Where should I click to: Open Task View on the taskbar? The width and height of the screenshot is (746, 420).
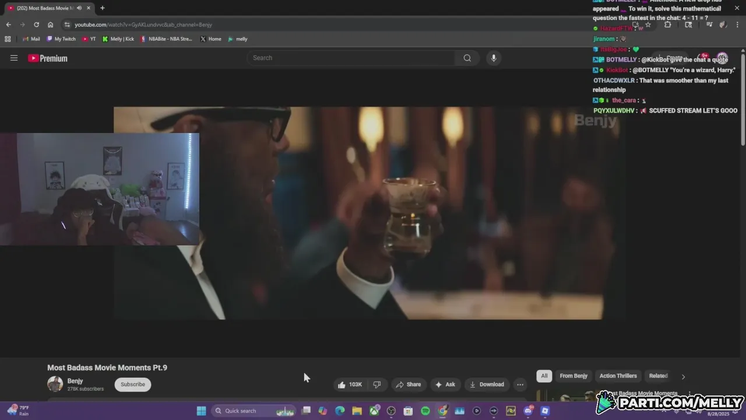click(306, 411)
